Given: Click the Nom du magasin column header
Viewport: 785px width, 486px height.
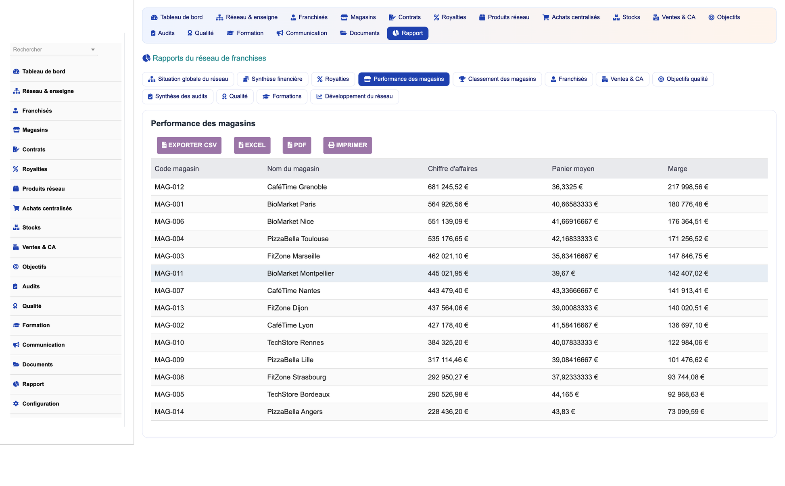Looking at the screenshot, I should (x=293, y=169).
